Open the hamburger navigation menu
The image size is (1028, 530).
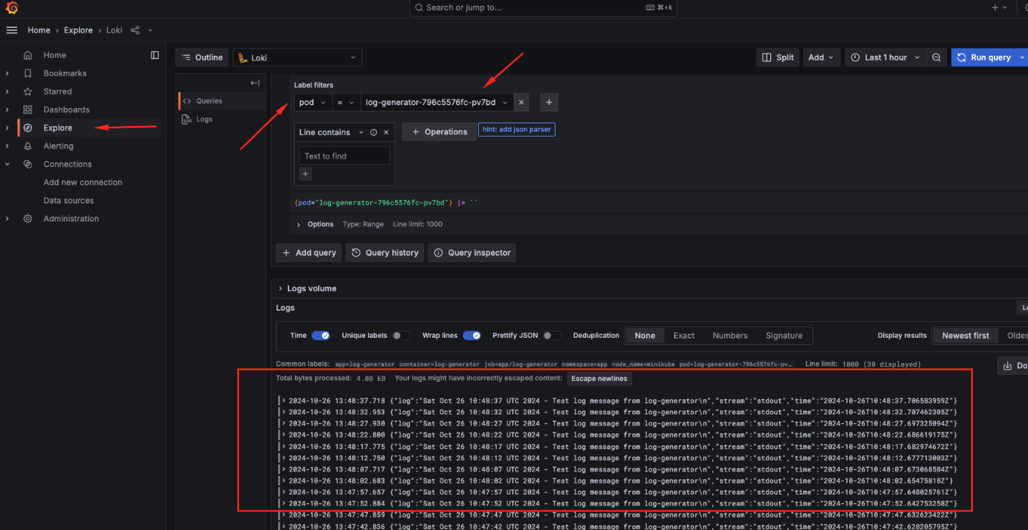pyautogui.click(x=11, y=30)
